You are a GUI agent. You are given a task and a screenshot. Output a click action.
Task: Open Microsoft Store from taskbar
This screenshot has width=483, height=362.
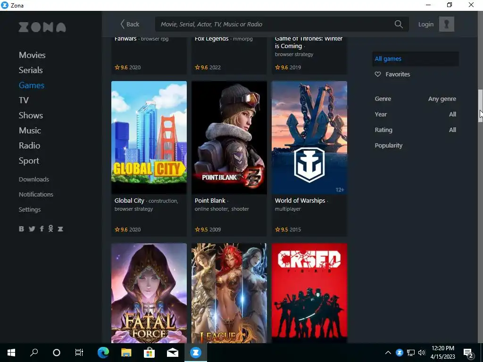pos(150,353)
